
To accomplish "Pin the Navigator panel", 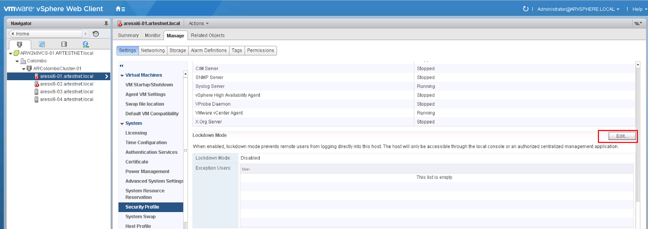I will coord(106,23).
